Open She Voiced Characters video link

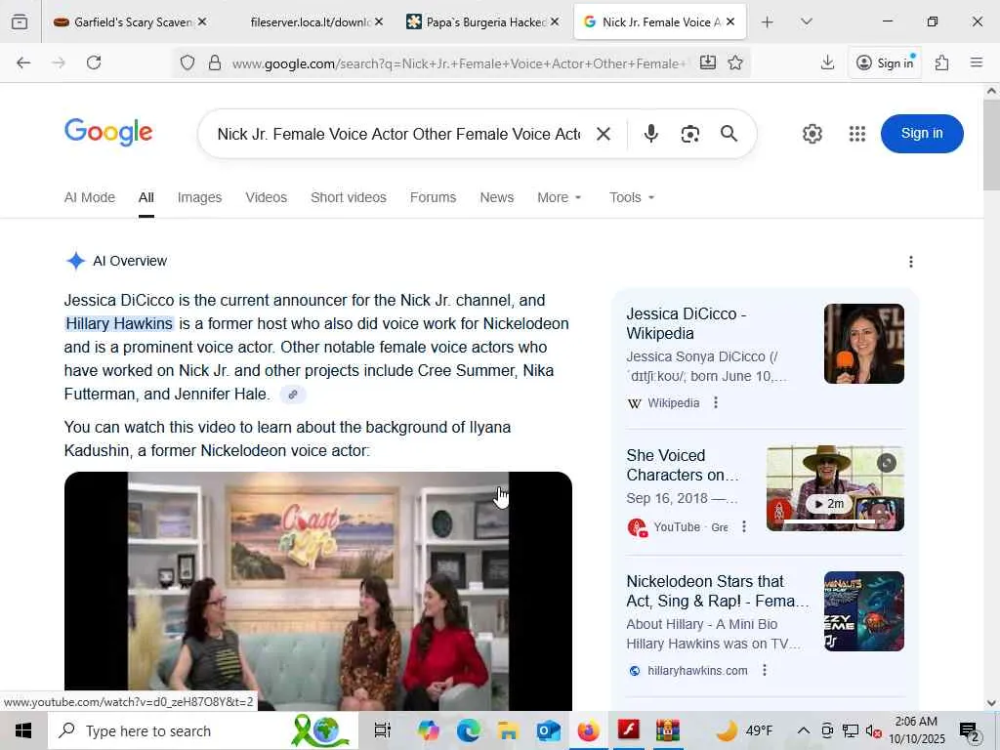[x=683, y=465]
